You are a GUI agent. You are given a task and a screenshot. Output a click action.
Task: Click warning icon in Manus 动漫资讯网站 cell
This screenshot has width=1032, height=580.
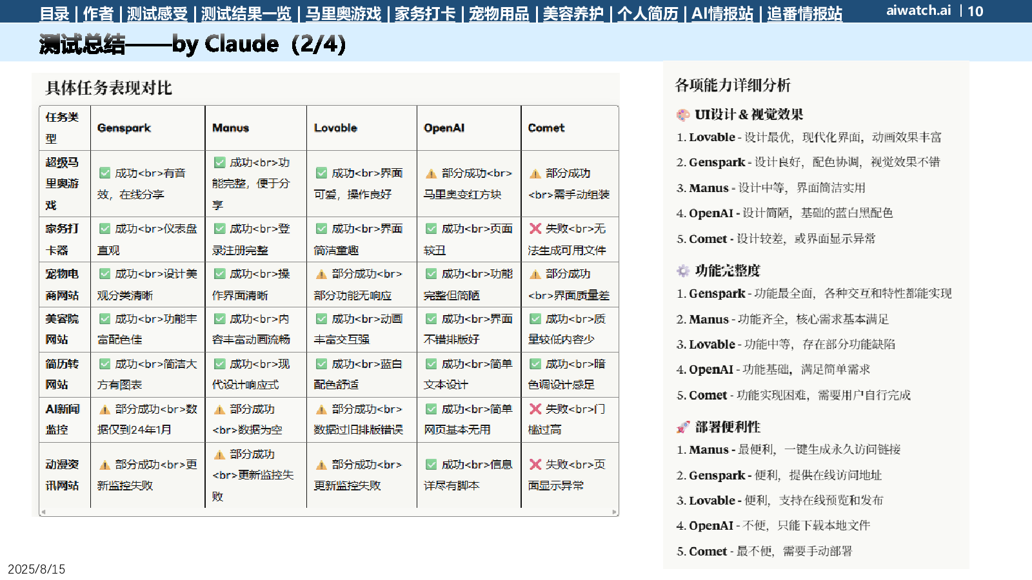pos(219,454)
